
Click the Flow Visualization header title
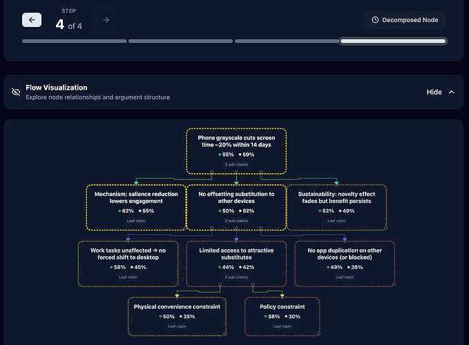(57, 88)
